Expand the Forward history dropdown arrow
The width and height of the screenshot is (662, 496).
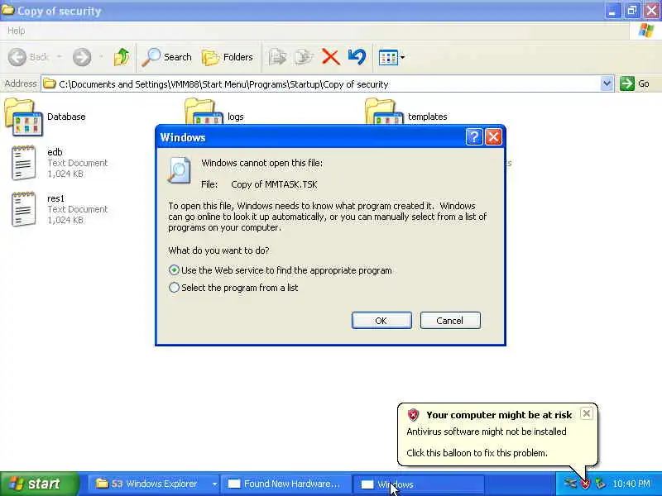pyautogui.click(x=101, y=57)
